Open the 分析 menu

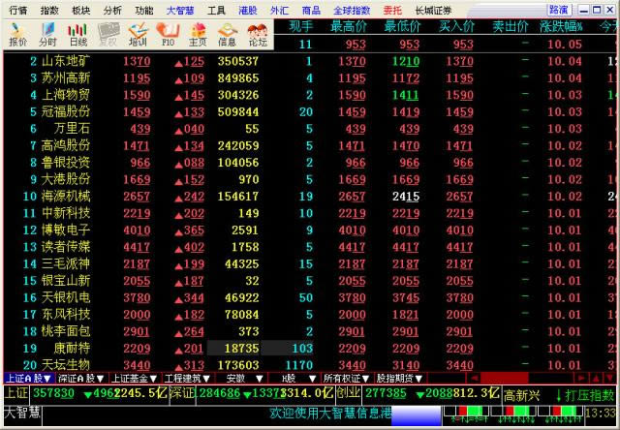click(x=112, y=11)
